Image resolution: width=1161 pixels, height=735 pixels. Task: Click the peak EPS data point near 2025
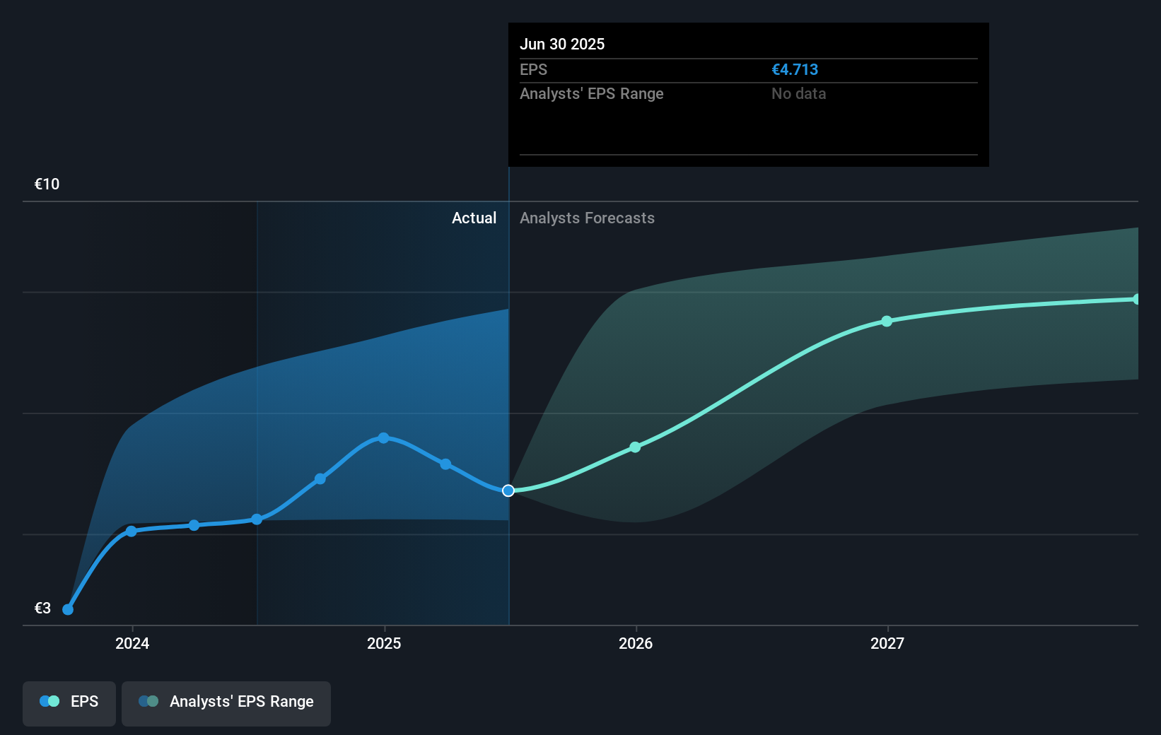coord(383,438)
